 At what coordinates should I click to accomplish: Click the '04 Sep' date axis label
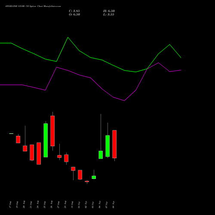tap(100, 204)
